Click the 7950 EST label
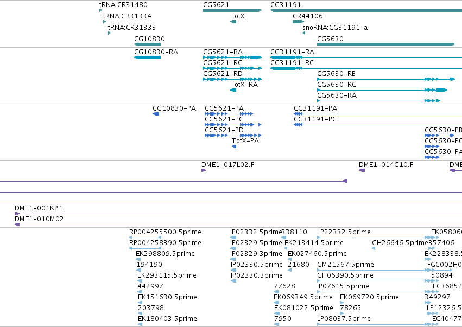The width and height of the screenshot is (462, 327). pos(282,319)
